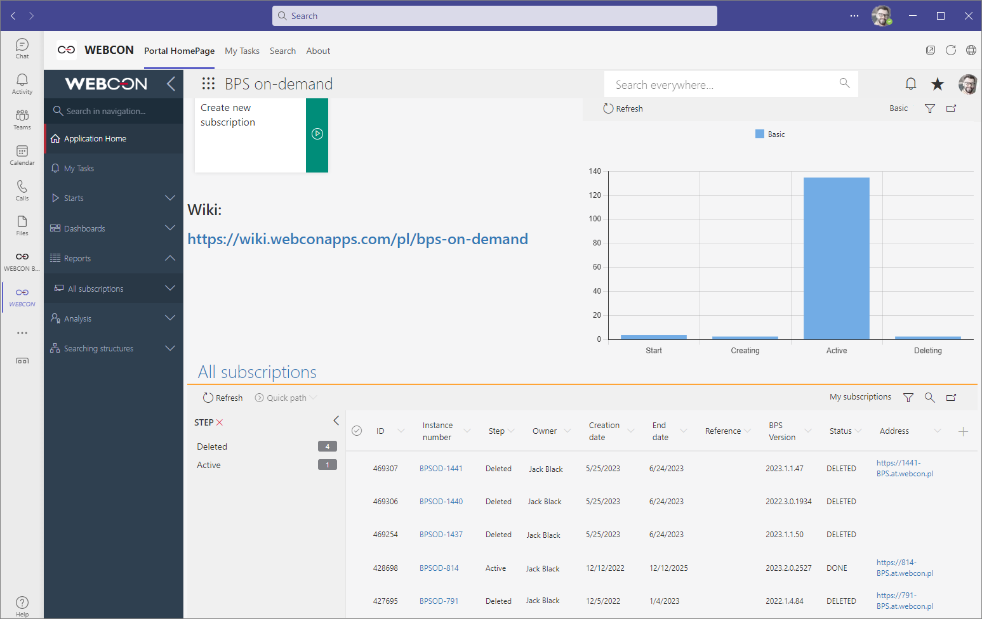Open Chat in Teams sidebar
Image resolution: width=982 pixels, height=619 pixels.
(22, 48)
